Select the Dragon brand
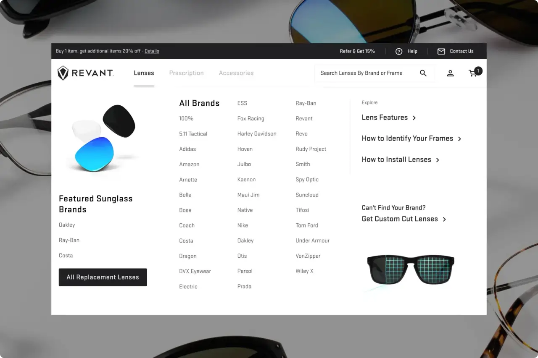This screenshot has height=358, width=538. [x=187, y=256]
